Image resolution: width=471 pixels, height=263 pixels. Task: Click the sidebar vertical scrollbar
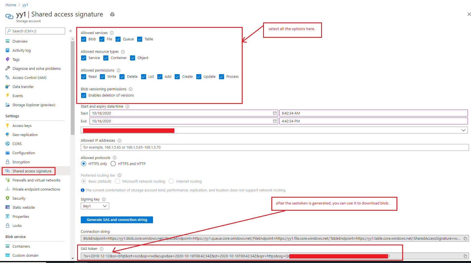tap(73, 88)
